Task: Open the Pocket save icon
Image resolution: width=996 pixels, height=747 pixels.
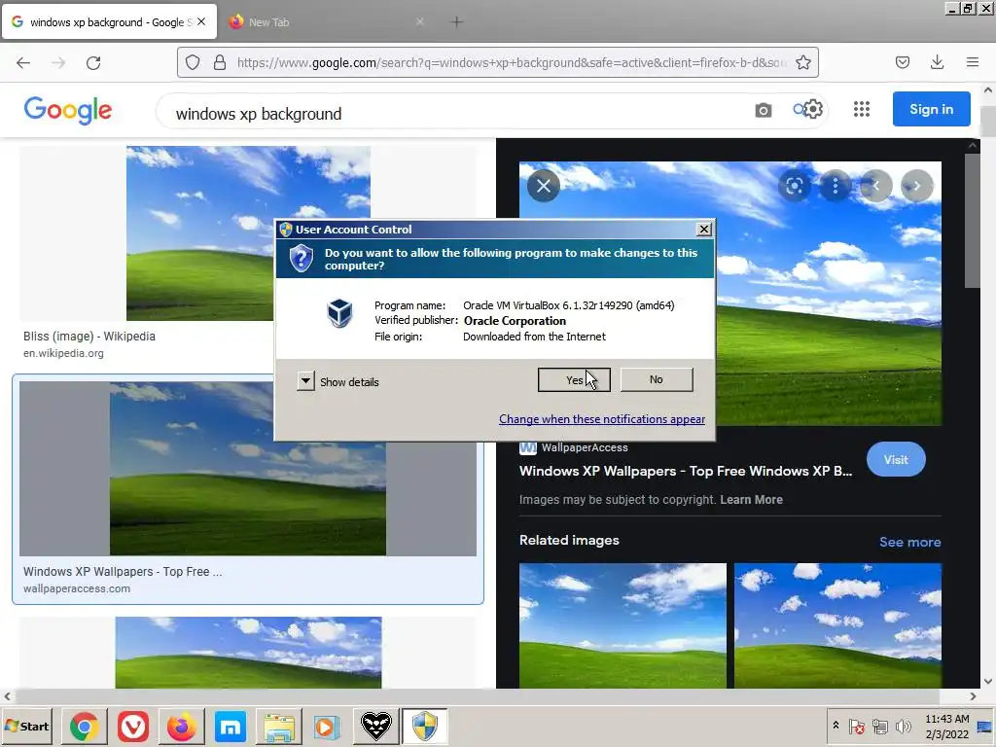Action: [903, 62]
